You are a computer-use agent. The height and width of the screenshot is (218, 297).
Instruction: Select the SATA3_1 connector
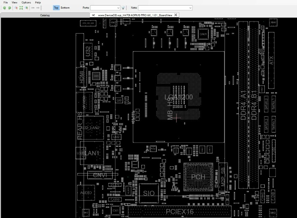(x=273, y=104)
